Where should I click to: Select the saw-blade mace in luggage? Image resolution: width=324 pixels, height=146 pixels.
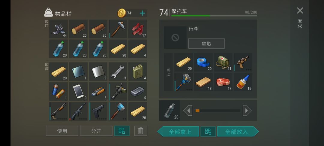coord(184,82)
